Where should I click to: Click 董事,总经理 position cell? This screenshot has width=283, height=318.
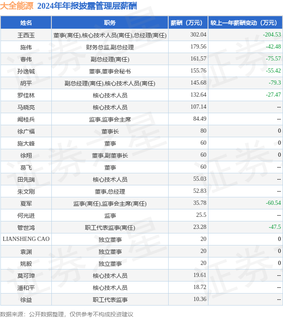(x=110, y=192)
